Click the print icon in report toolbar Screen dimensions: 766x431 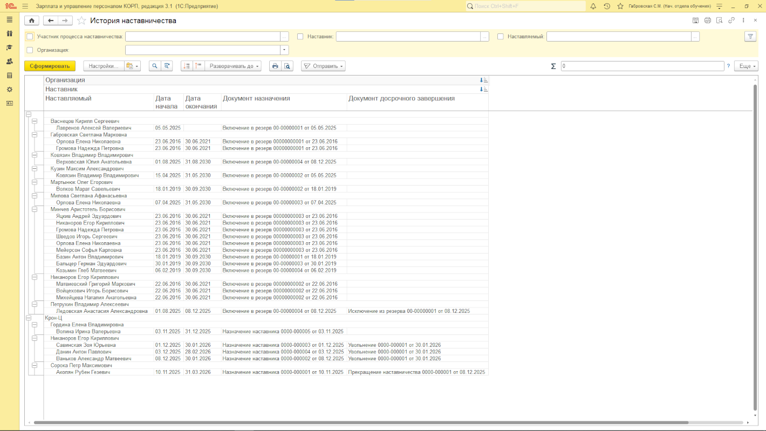(x=275, y=66)
